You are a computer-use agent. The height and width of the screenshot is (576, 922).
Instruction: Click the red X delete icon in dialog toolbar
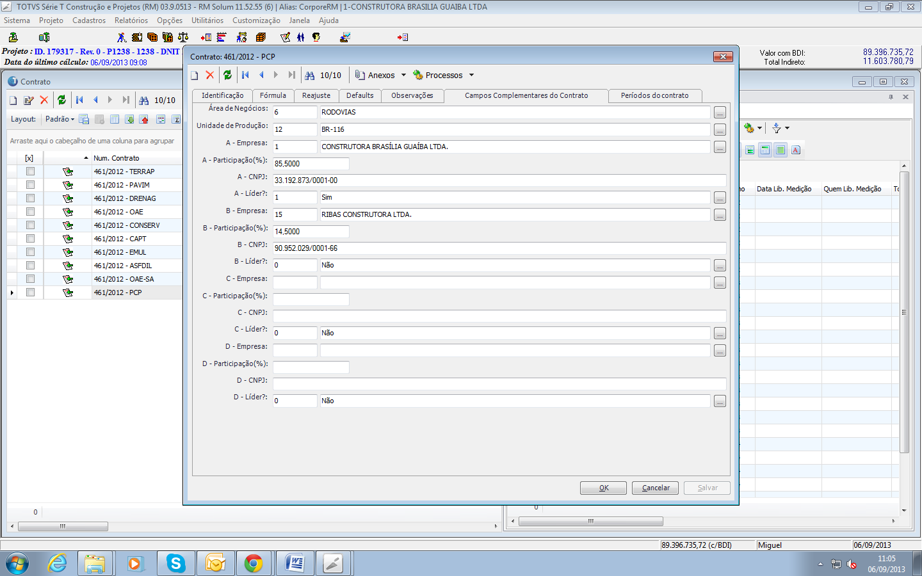point(209,75)
